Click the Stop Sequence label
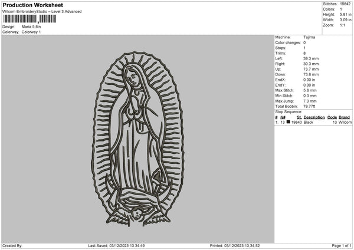The height and width of the screenshot is (250, 354). [x=289, y=112]
